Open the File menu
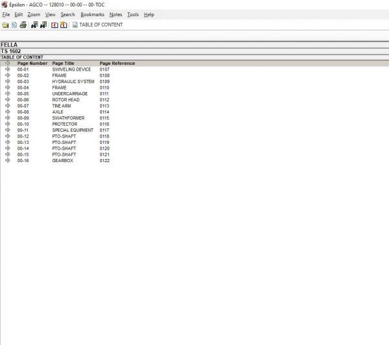 pyautogui.click(x=6, y=15)
